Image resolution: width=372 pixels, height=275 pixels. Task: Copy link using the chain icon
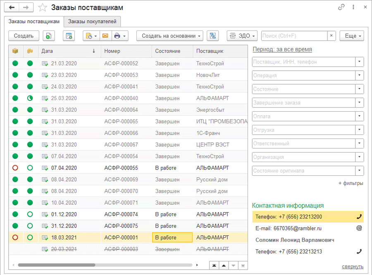tap(341, 7)
